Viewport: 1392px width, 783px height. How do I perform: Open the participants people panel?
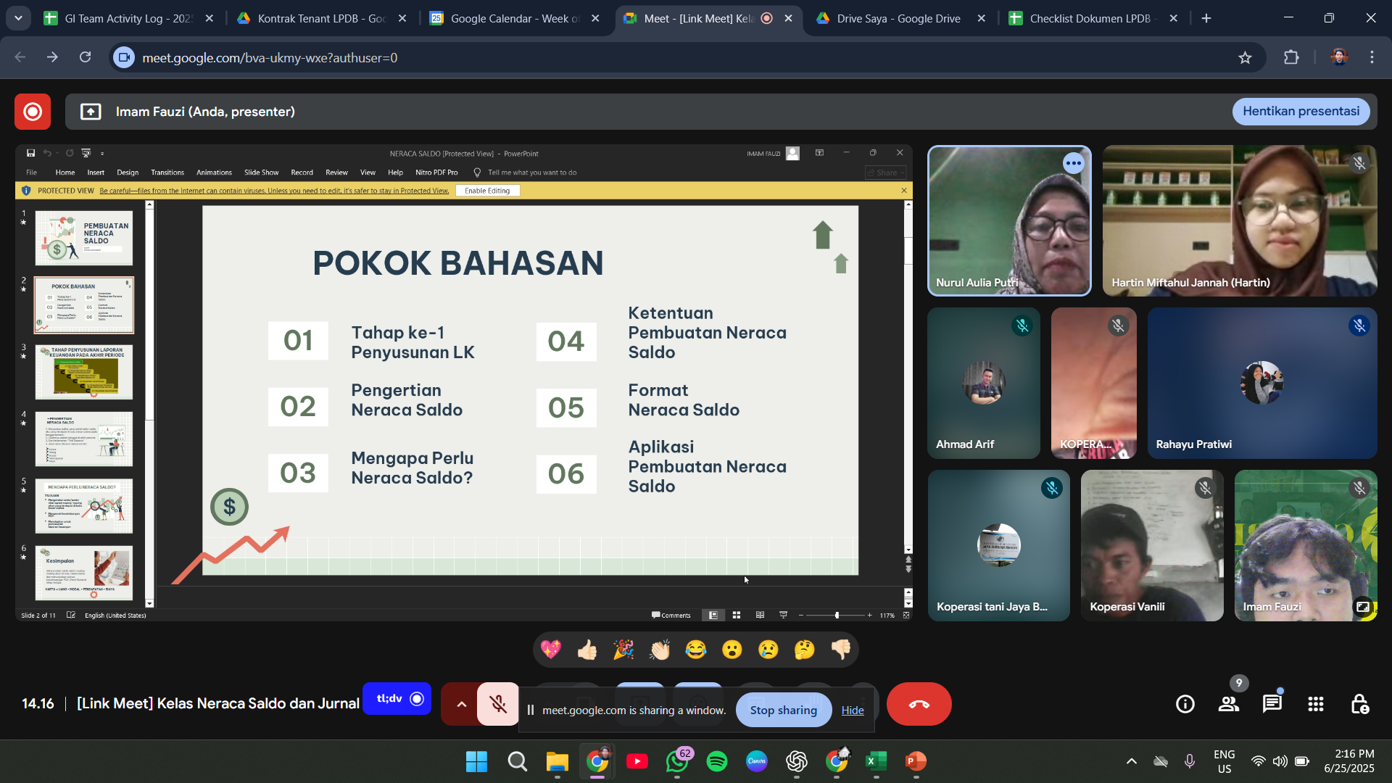pyautogui.click(x=1229, y=704)
